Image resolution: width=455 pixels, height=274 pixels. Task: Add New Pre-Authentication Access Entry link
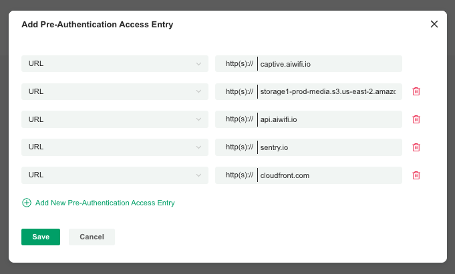[x=105, y=203]
